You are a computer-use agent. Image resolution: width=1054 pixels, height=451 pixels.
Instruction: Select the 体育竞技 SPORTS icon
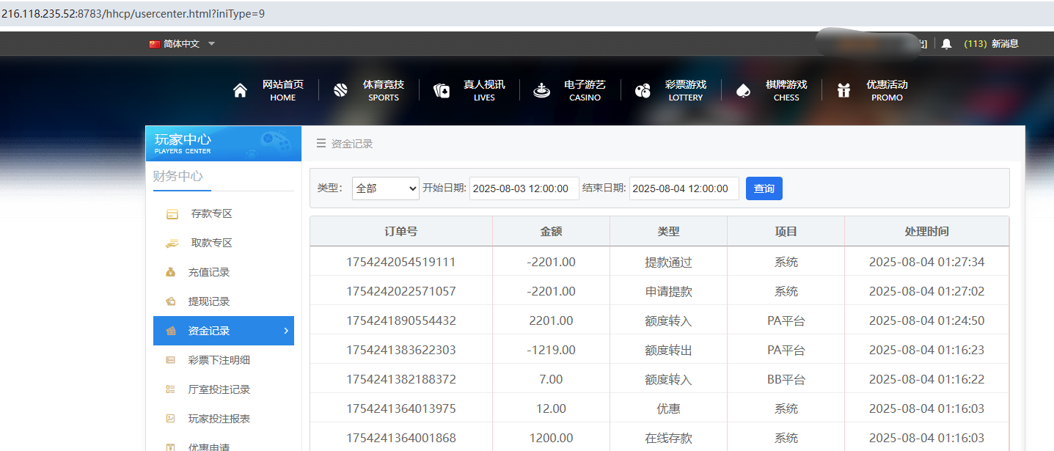(340, 90)
